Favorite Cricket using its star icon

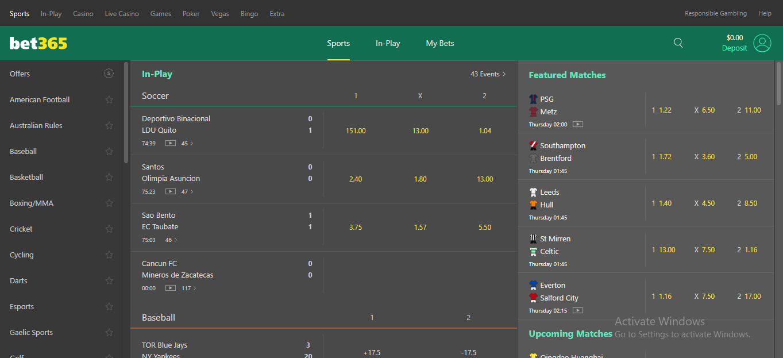[x=109, y=229]
